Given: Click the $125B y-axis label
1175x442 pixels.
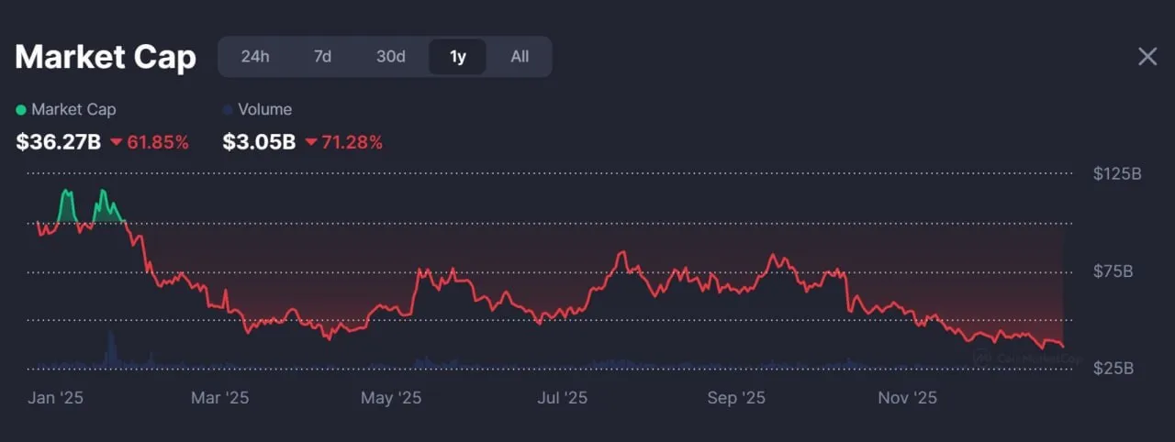Looking at the screenshot, I should pos(1117,173).
